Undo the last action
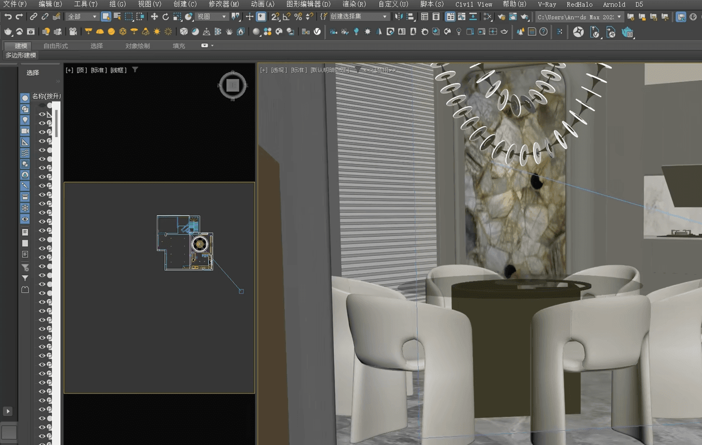The width and height of the screenshot is (702, 445). pos(8,17)
